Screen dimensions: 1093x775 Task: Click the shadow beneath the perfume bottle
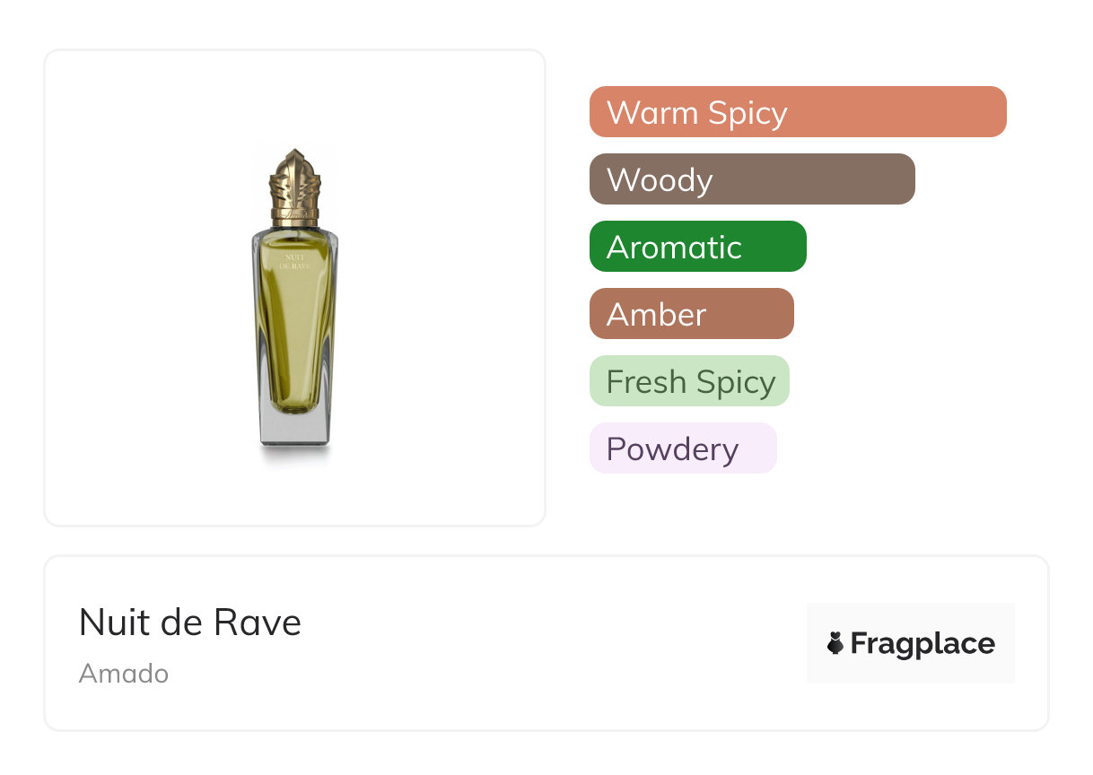point(295,457)
